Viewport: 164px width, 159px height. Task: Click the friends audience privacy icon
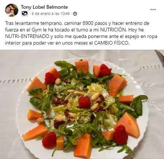[75, 14]
